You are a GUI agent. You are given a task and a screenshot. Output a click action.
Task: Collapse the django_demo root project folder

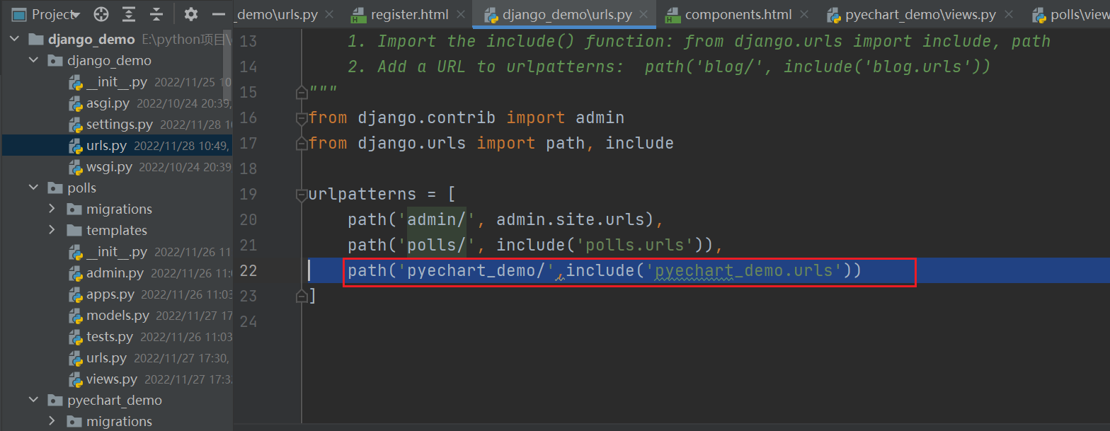point(13,40)
